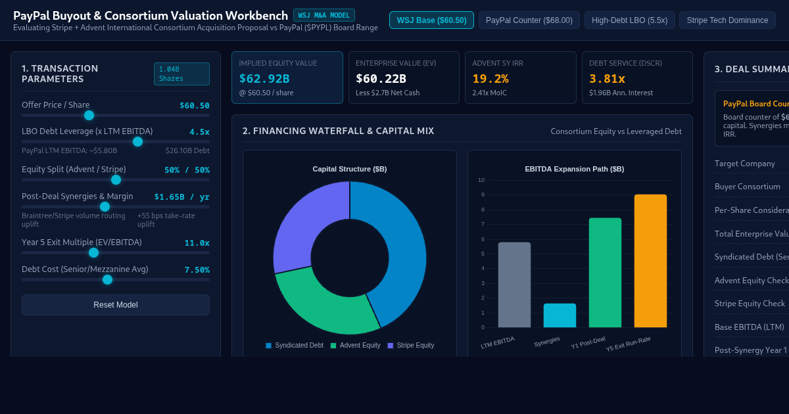The height and width of the screenshot is (414, 789).
Task: Select the Implied Equity Value card
Action: pyautogui.click(x=287, y=78)
